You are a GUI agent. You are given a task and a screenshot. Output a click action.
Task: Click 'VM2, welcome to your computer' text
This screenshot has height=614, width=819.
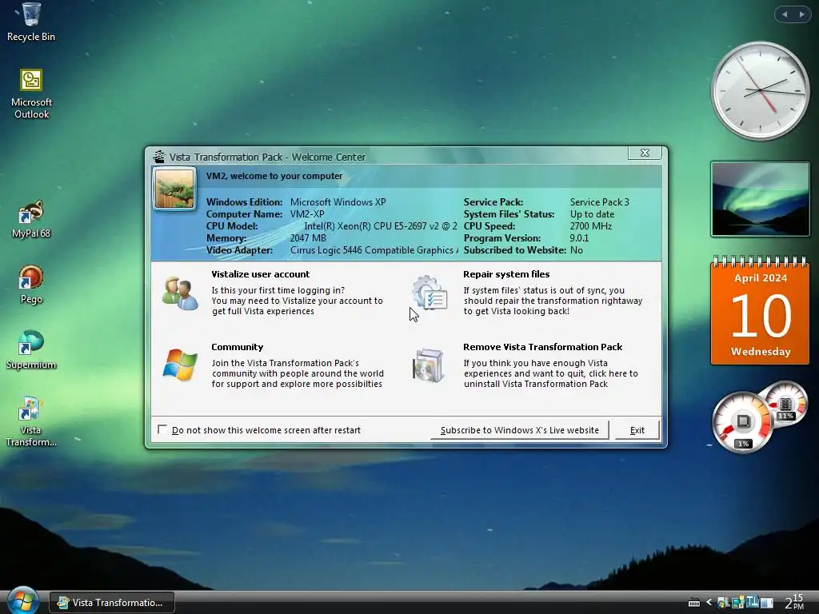coord(274,176)
